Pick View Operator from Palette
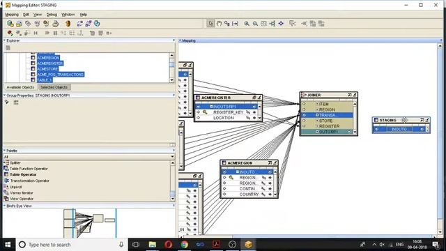 [x=22, y=199]
